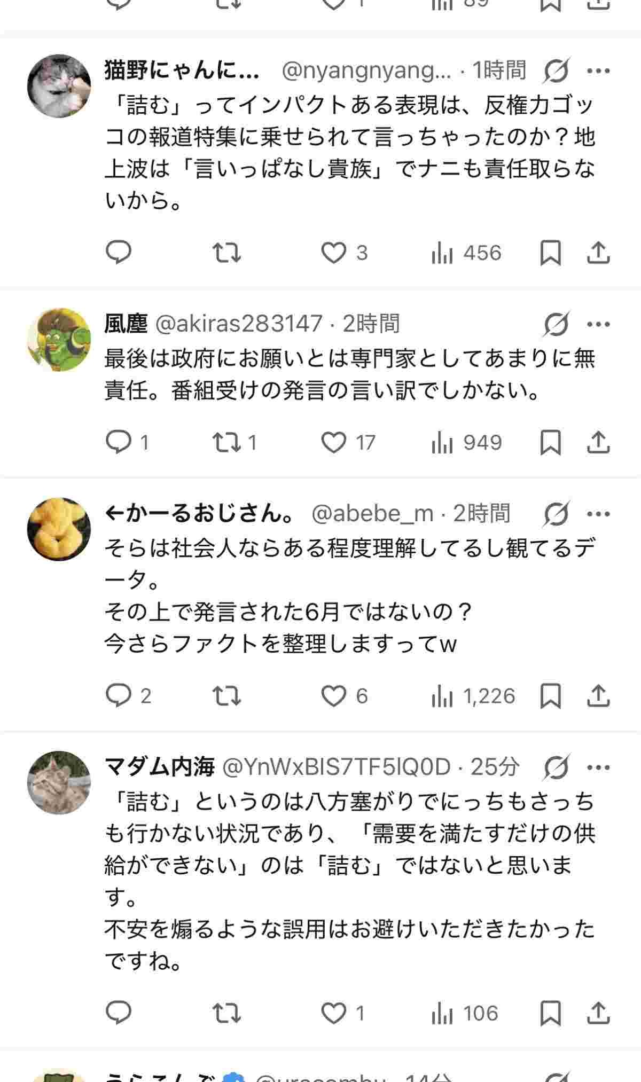
Task: Bookmark the post by 風塵
Action: 550,443
